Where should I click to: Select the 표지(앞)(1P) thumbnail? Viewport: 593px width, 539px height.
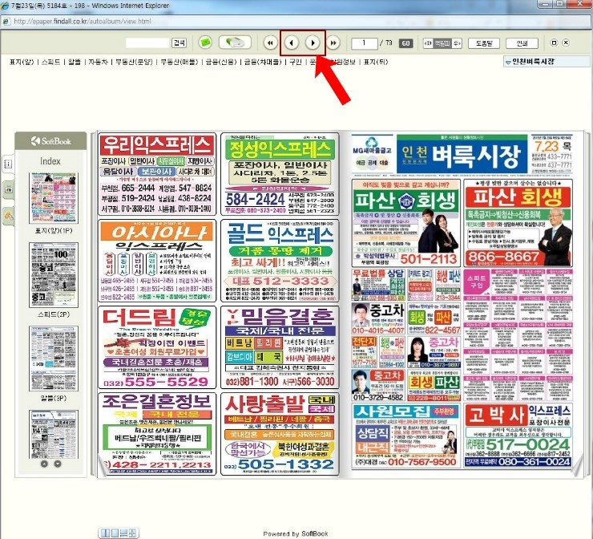tap(54, 198)
